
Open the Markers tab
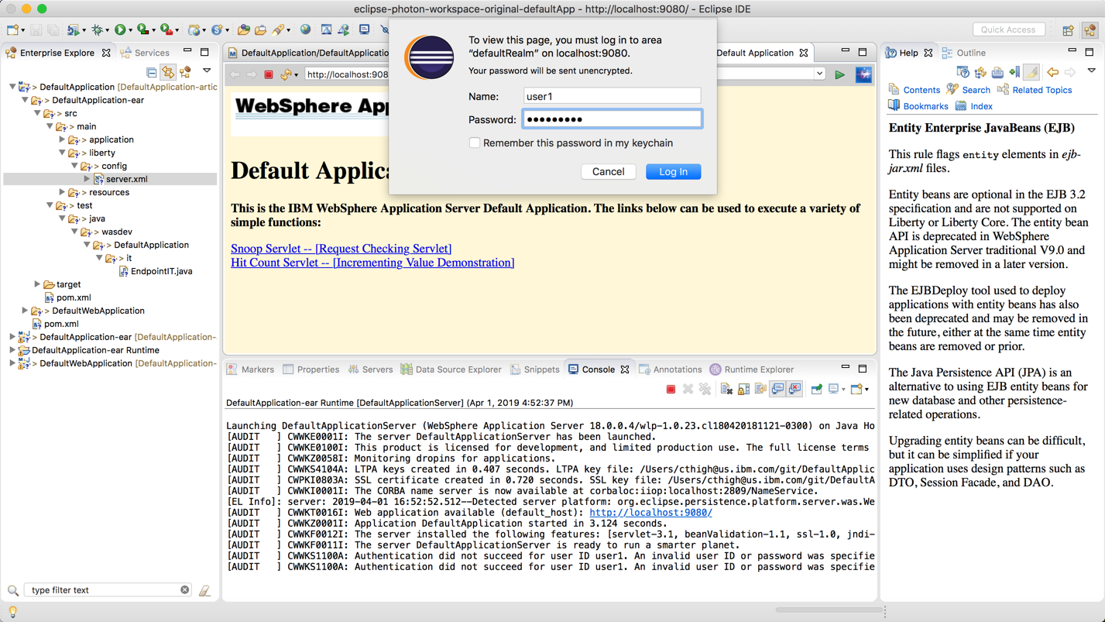coord(250,369)
